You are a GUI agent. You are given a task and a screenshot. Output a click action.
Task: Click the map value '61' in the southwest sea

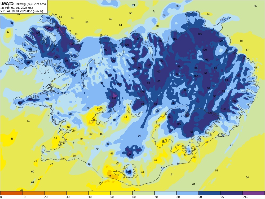pos(32,183)
